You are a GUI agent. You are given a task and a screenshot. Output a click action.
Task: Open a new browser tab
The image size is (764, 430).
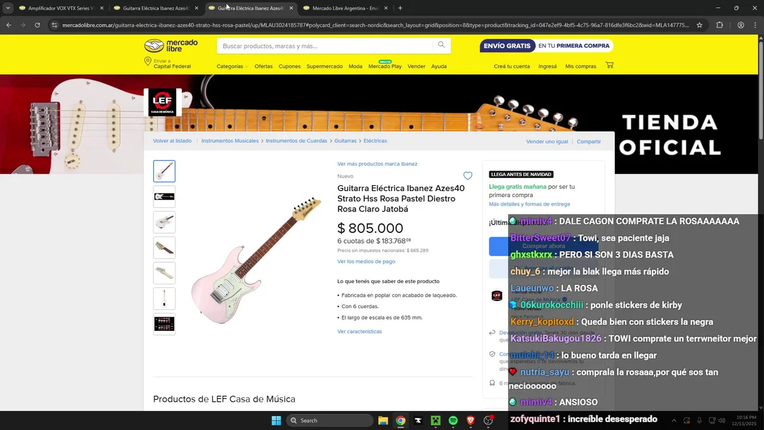click(x=400, y=8)
